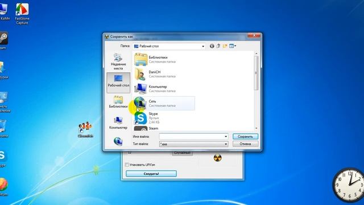Viewport: 364px width, 205px height.
Task: Create a new folder in dialog
Action: pyautogui.click(x=225, y=46)
